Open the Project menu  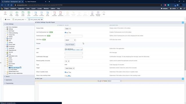(6, 8)
